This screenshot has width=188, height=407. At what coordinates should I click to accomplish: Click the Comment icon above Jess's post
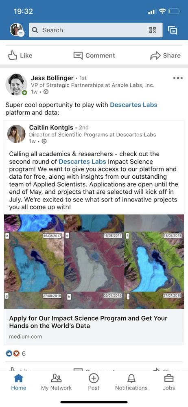coord(94,55)
